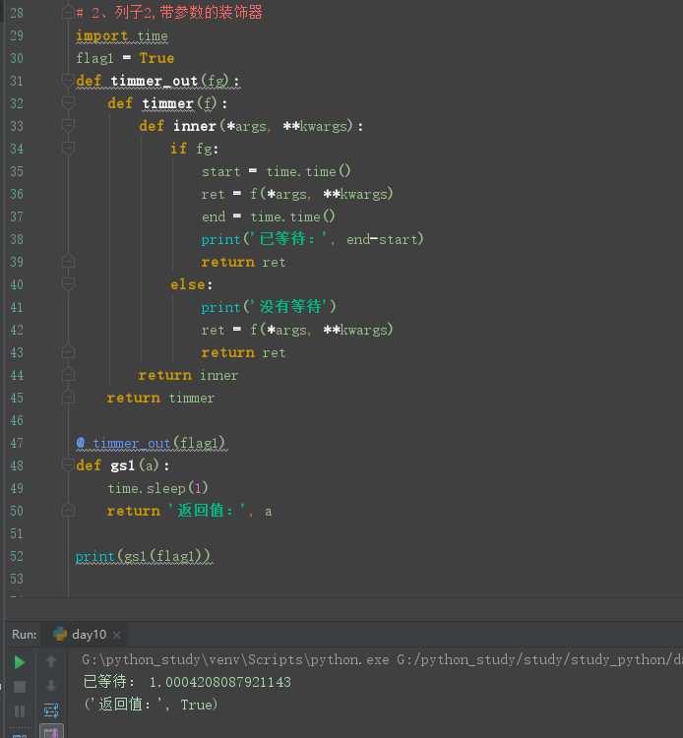
Task: Click the gray Stop square in Run panel
Action: point(20,687)
